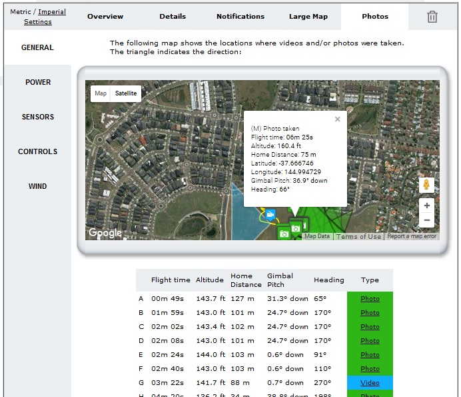Zoom out the map with minus button
This screenshot has height=397, width=461.
coord(426,220)
